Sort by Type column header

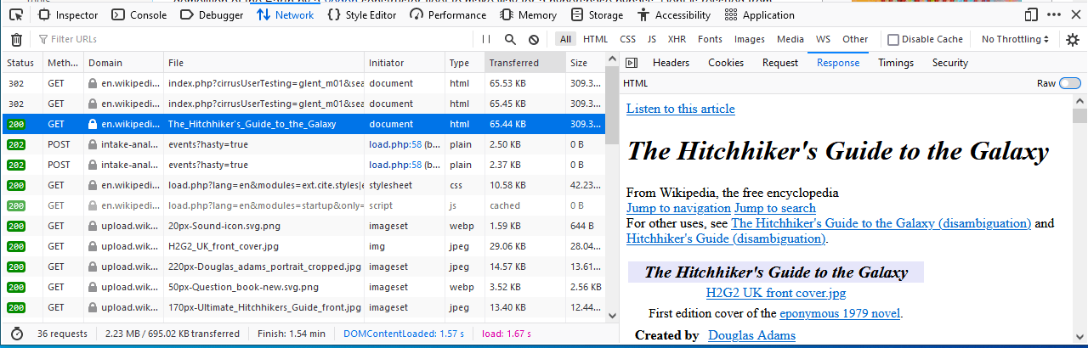coord(465,63)
